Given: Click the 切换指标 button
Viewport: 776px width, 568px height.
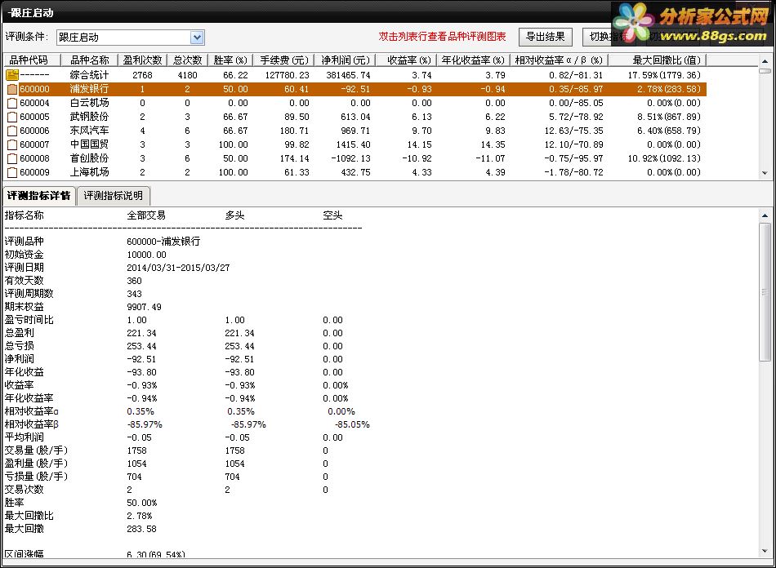Looking at the screenshot, I should [609, 37].
